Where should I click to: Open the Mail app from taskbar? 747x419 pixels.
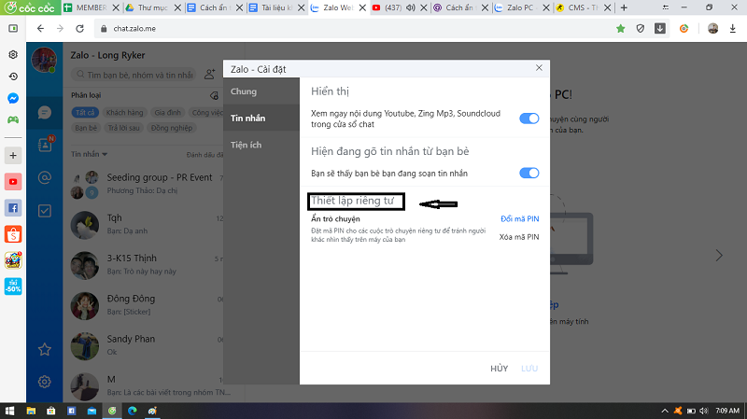coord(92,411)
